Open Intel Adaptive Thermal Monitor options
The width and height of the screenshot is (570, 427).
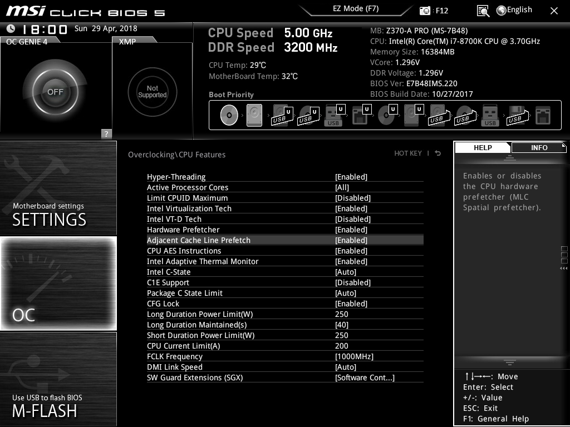point(285,261)
